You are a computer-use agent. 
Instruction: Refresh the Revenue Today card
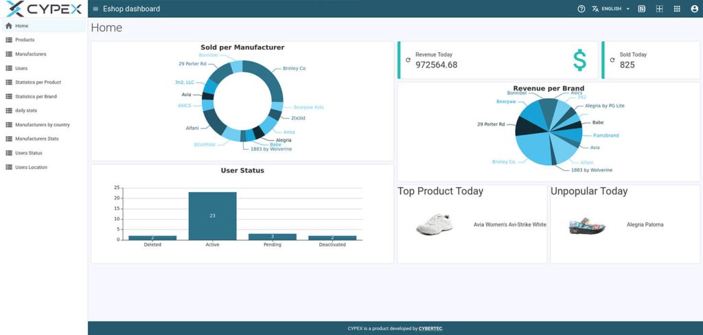click(x=408, y=60)
